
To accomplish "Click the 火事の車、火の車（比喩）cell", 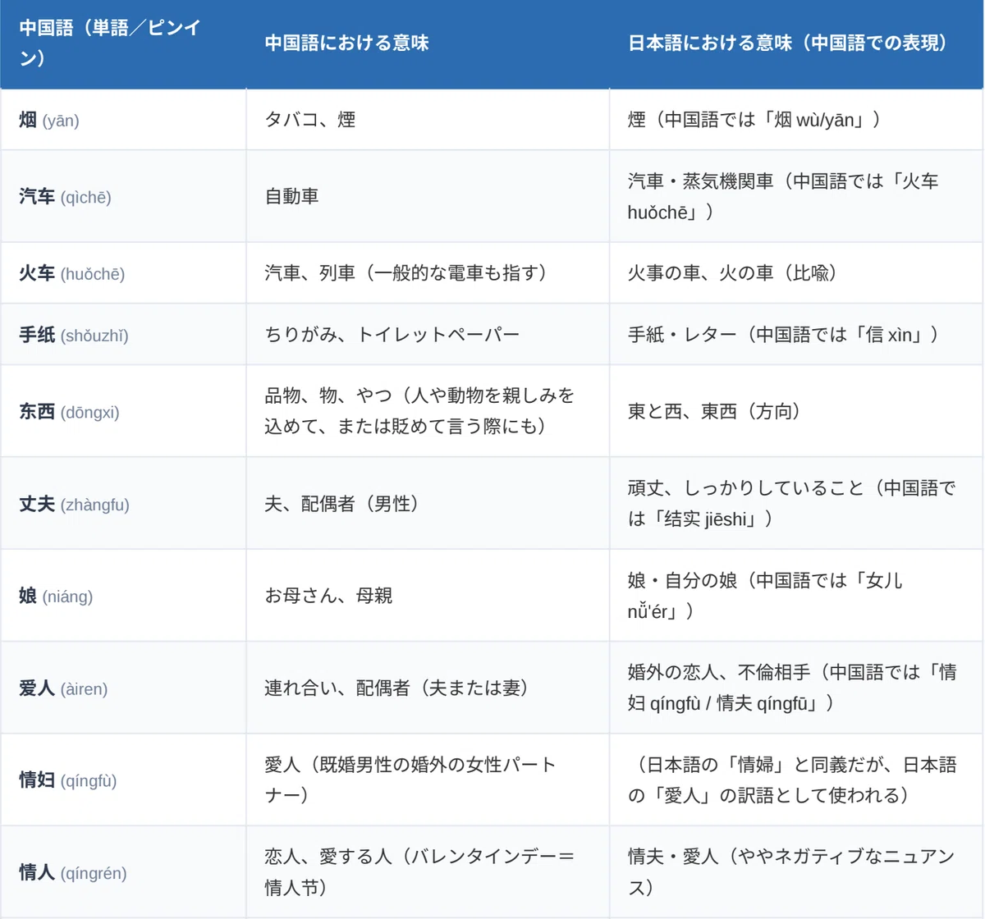I will [x=796, y=273].
